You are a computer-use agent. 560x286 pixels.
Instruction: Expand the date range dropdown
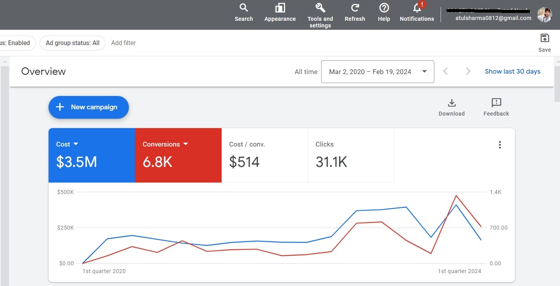(x=424, y=72)
